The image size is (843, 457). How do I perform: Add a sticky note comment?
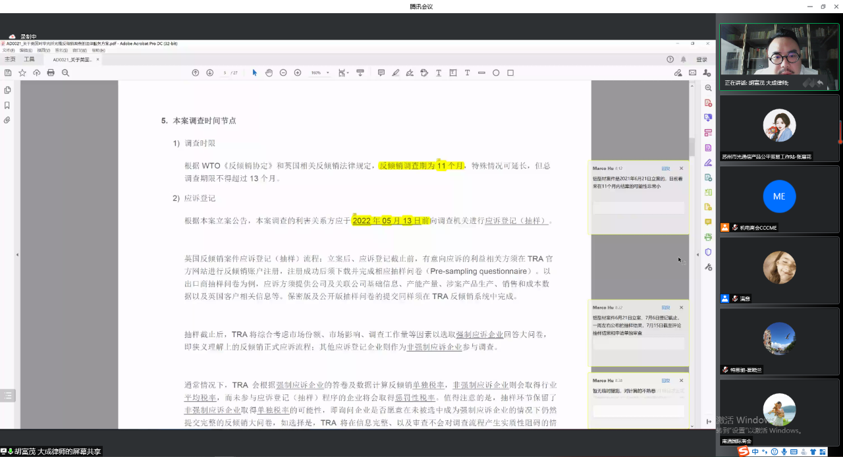(x=381, y=72)
